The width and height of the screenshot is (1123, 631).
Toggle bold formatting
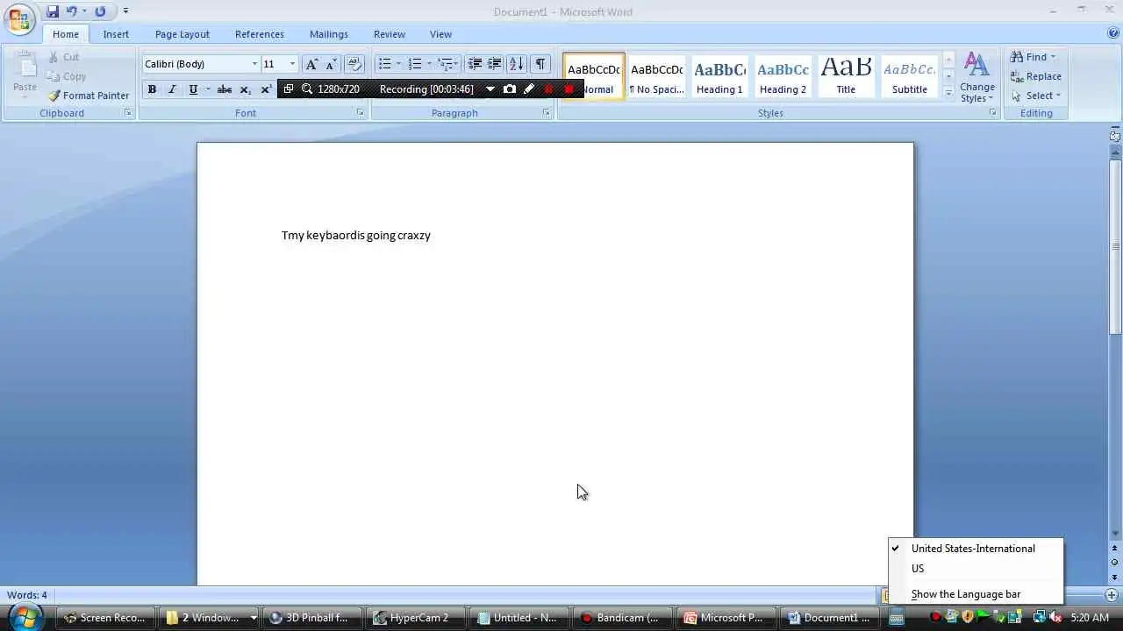coord(152,89)
